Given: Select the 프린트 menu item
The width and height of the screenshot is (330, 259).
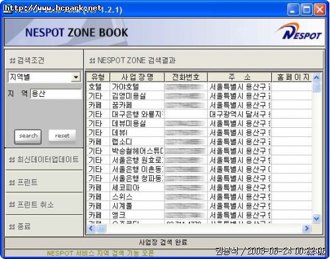Looking at the screenshot, I should (44, 182).
